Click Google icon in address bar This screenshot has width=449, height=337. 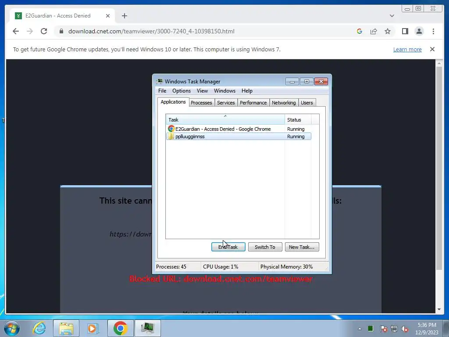pyautogui.click(x=360, y=31)
